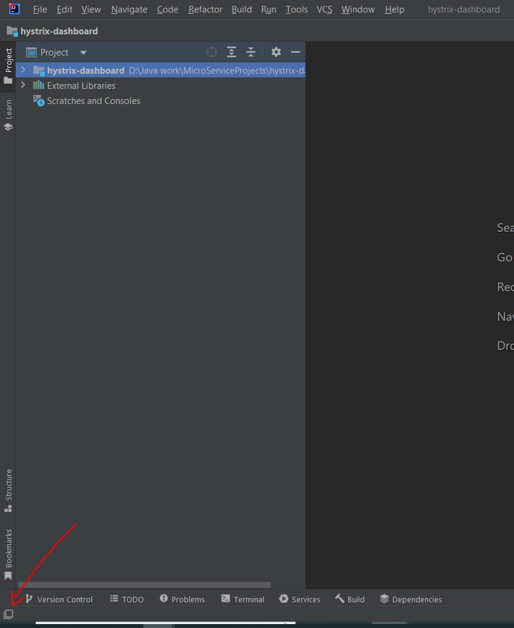Click the Project panel horizontal scrollbar
514x628 pixels.
[145, 585]
